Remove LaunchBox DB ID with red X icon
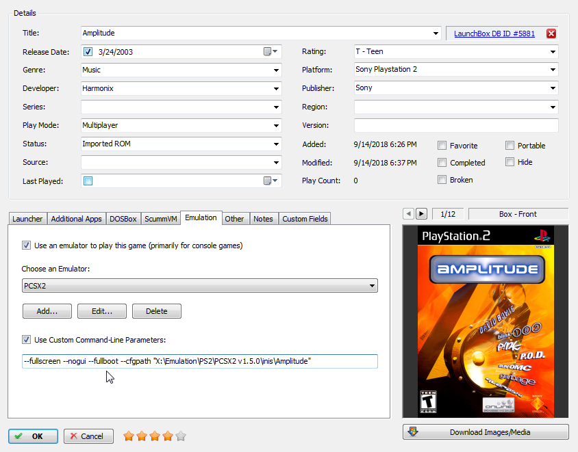This screenshot has height=452, width=578. click(x=551, y=34)
